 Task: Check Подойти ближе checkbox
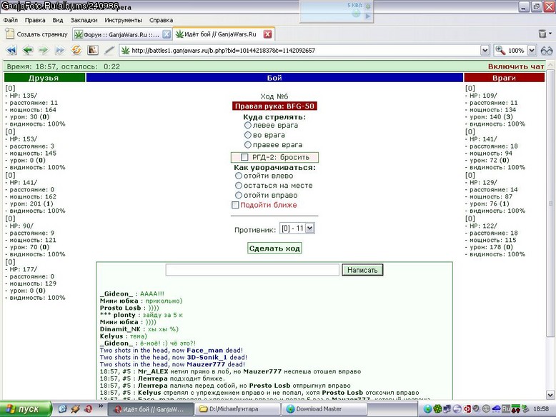(235, 205)
